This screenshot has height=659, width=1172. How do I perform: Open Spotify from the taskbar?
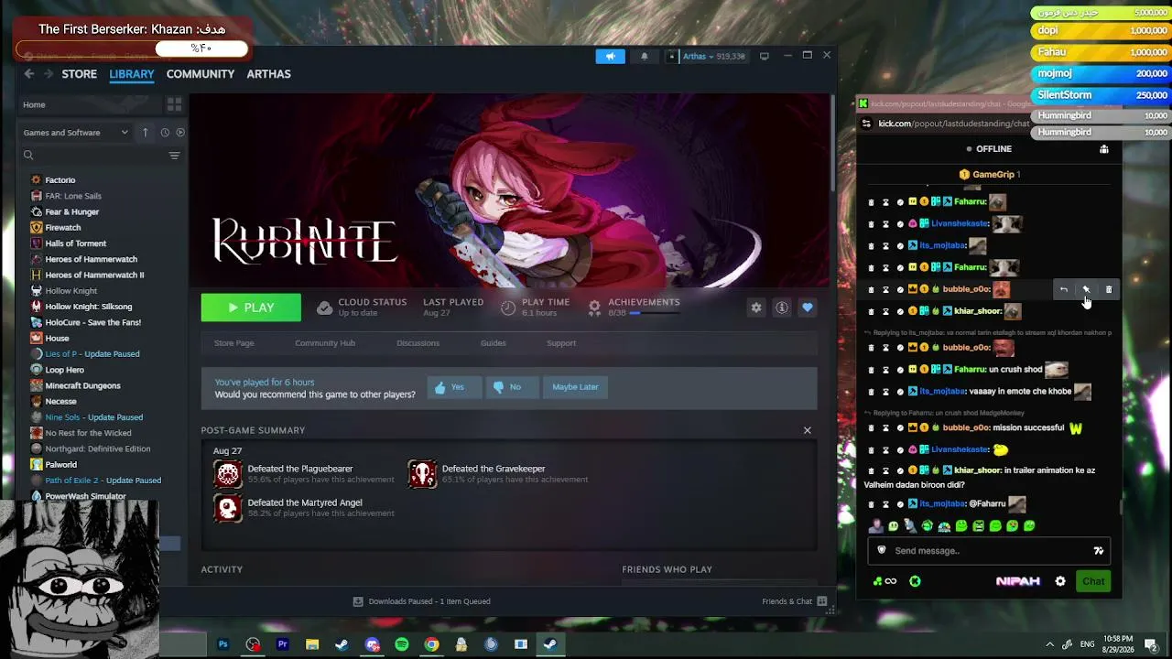point(402,644)
